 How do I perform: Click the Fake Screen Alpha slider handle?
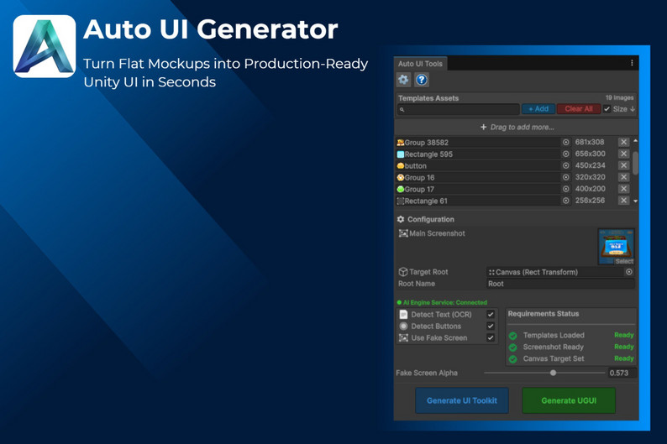pyautogui.click(x=553, y=373)
